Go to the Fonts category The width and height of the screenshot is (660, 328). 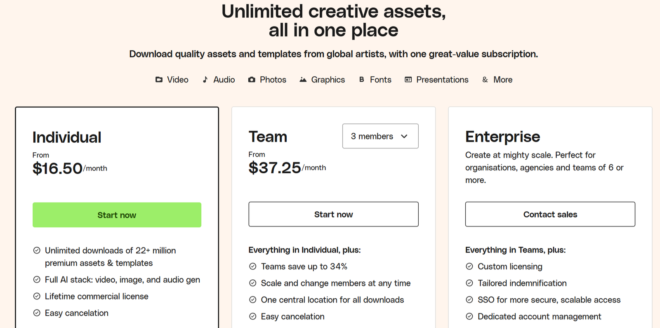point(380,80)
